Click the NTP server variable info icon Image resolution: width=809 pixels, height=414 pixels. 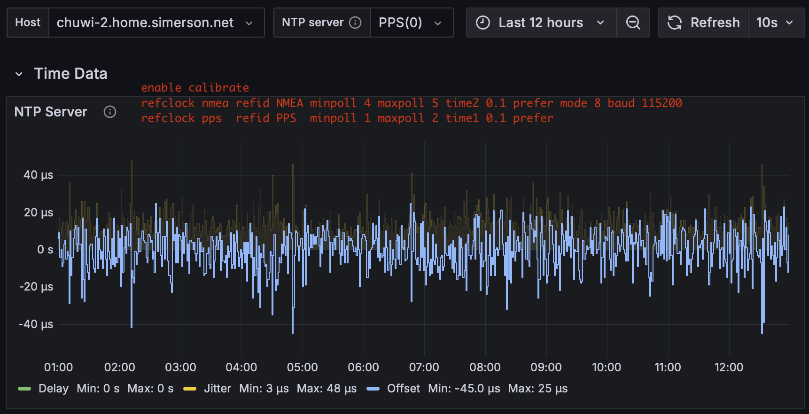click(356, 23)
